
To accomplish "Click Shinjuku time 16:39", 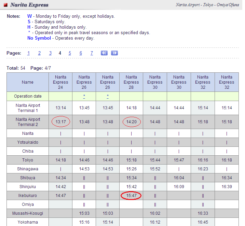I will (227, 187).
